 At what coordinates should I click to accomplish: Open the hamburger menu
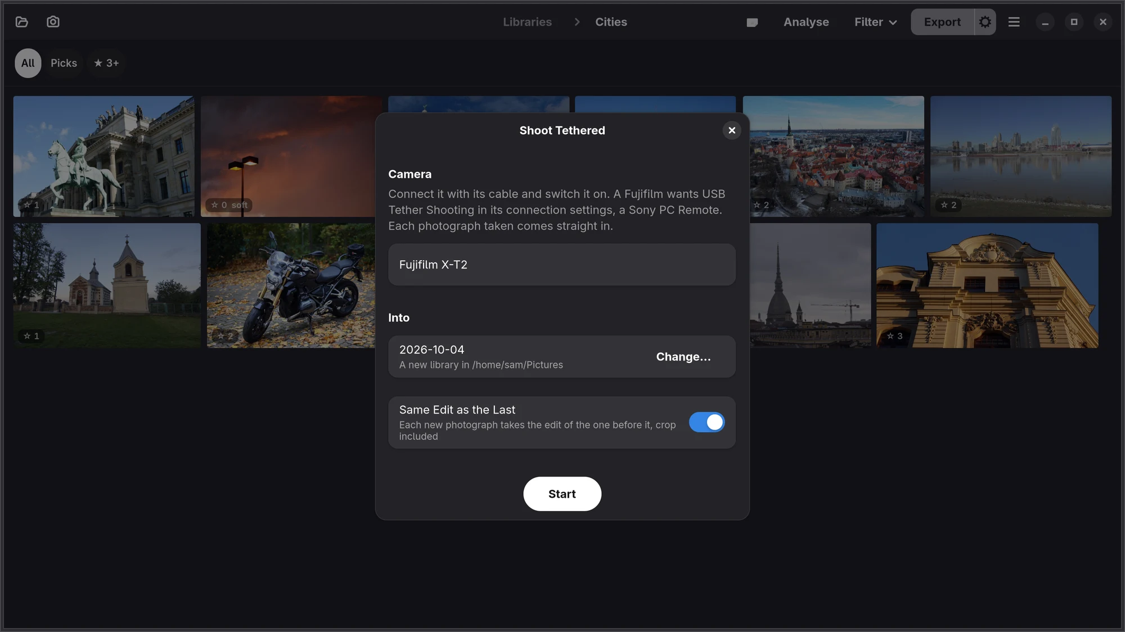1014,22
